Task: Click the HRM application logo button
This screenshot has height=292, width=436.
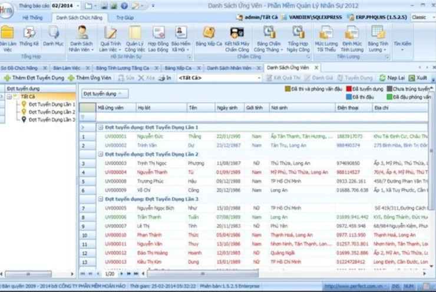Action: coord(6,10)
